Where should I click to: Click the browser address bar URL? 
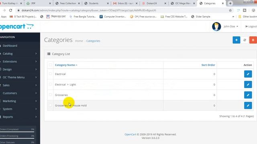point(89,10)
